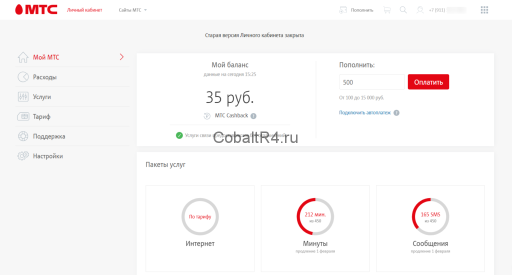512x275 pixels.
Task: Click the payment amount input field
Action: (371, 82)
